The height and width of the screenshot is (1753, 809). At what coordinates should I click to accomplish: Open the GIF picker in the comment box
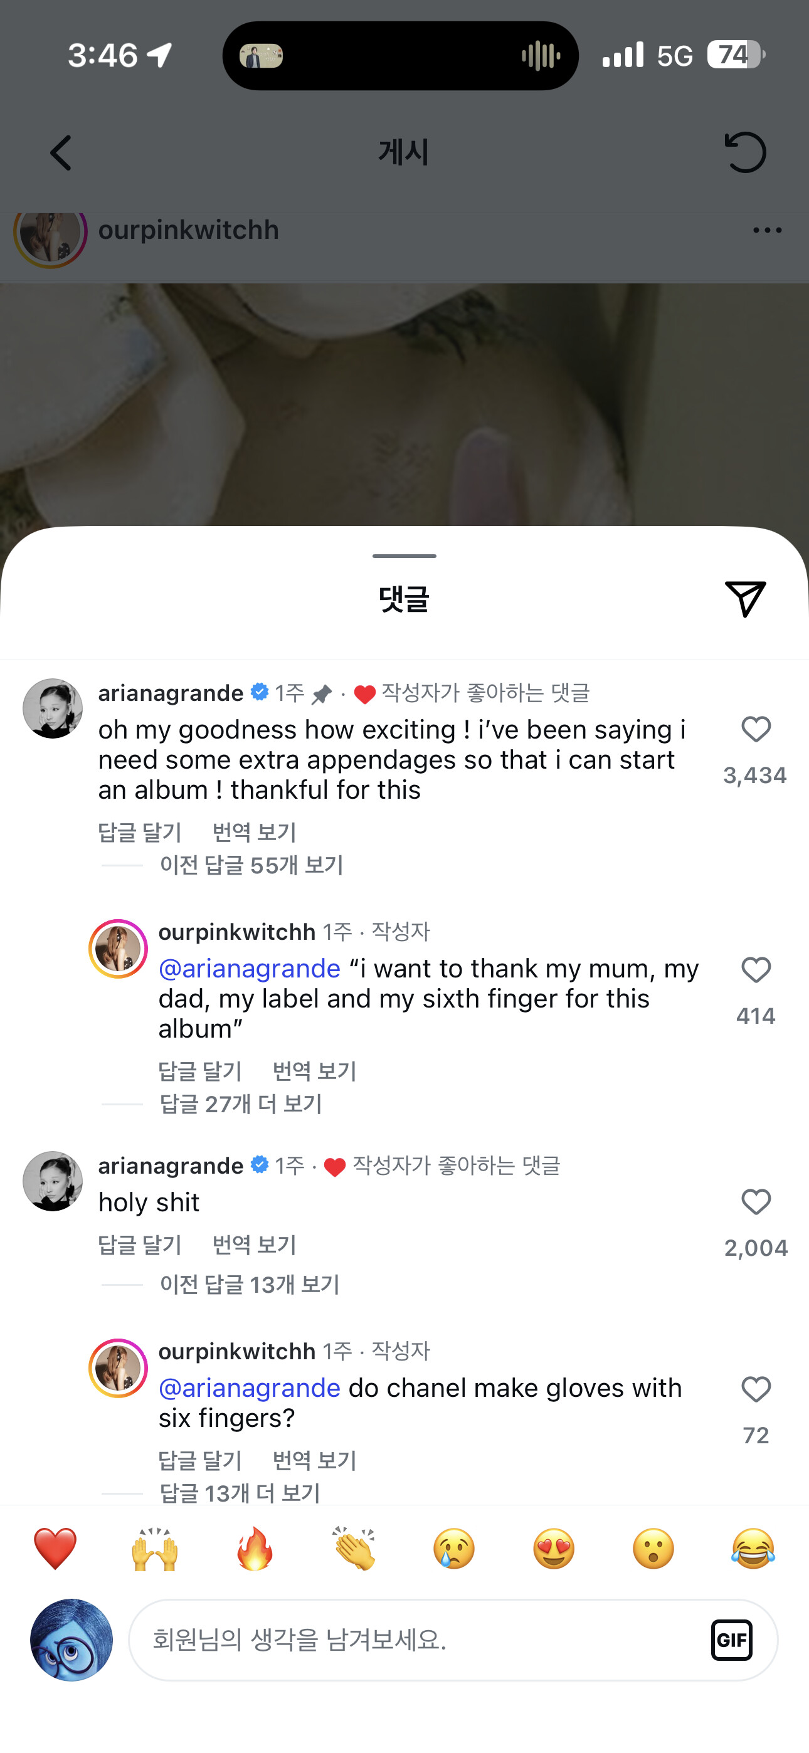click(x=731, y=1640)
